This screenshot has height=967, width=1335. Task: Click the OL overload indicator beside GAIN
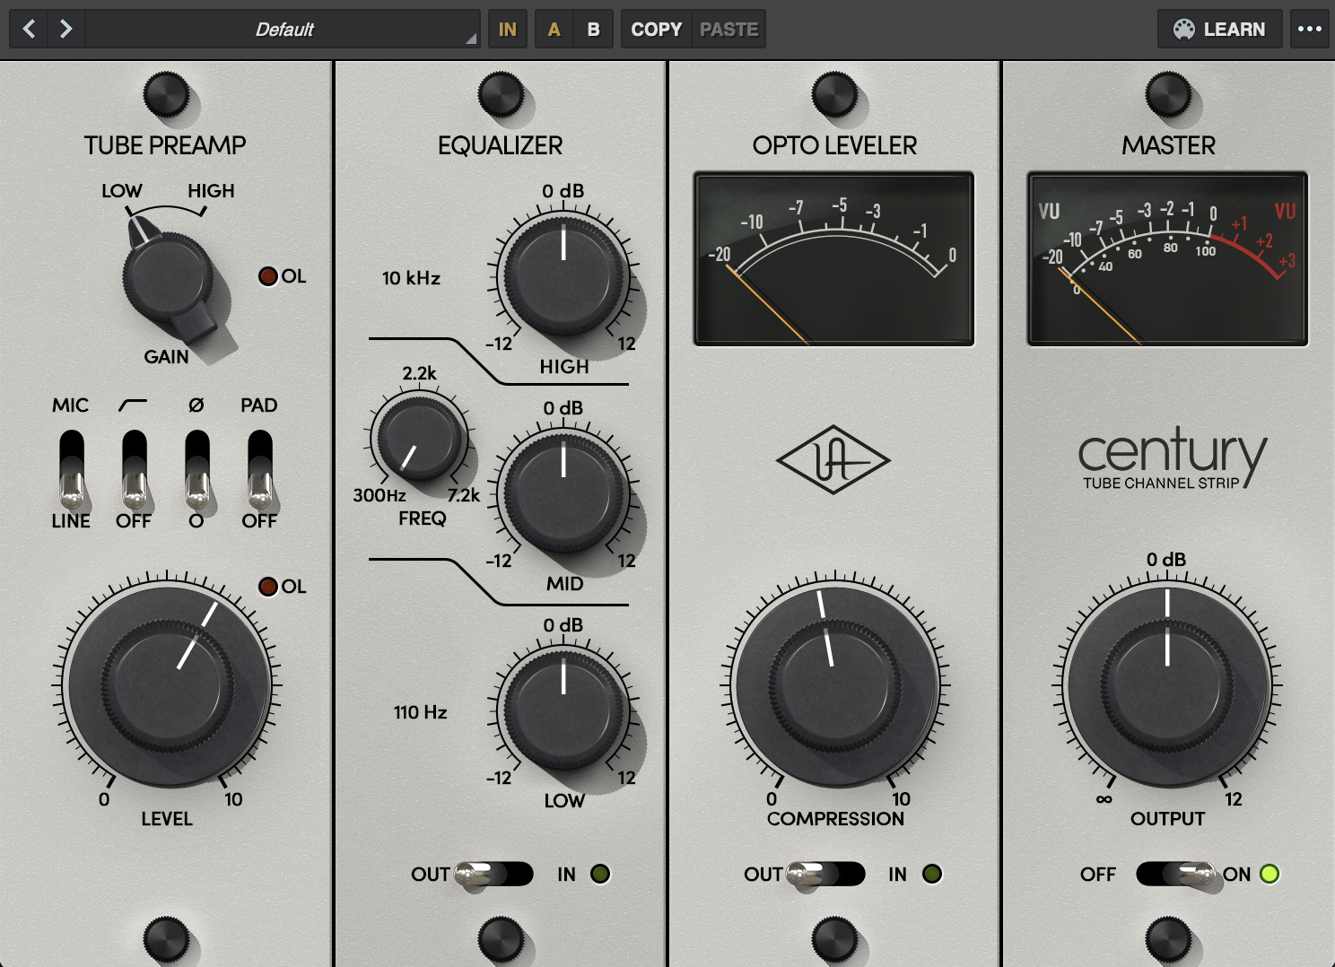[267, 276]
